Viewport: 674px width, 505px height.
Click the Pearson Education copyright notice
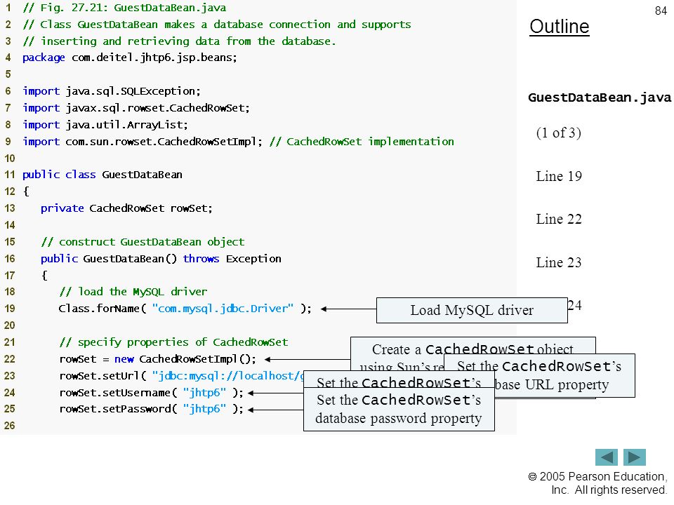(597, 483)
